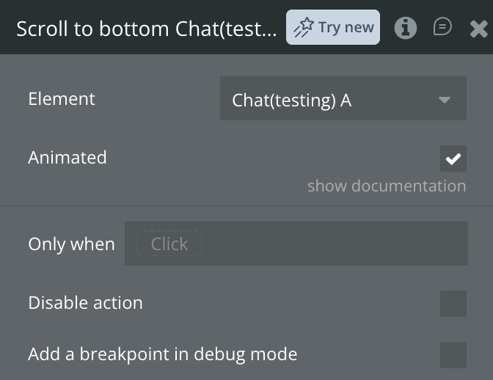Image resolution: width=493 pixels, height=380 pixels.
Task: Open the comment bubble icon in header
Action: pyautogui.click(x=442, y=26)
